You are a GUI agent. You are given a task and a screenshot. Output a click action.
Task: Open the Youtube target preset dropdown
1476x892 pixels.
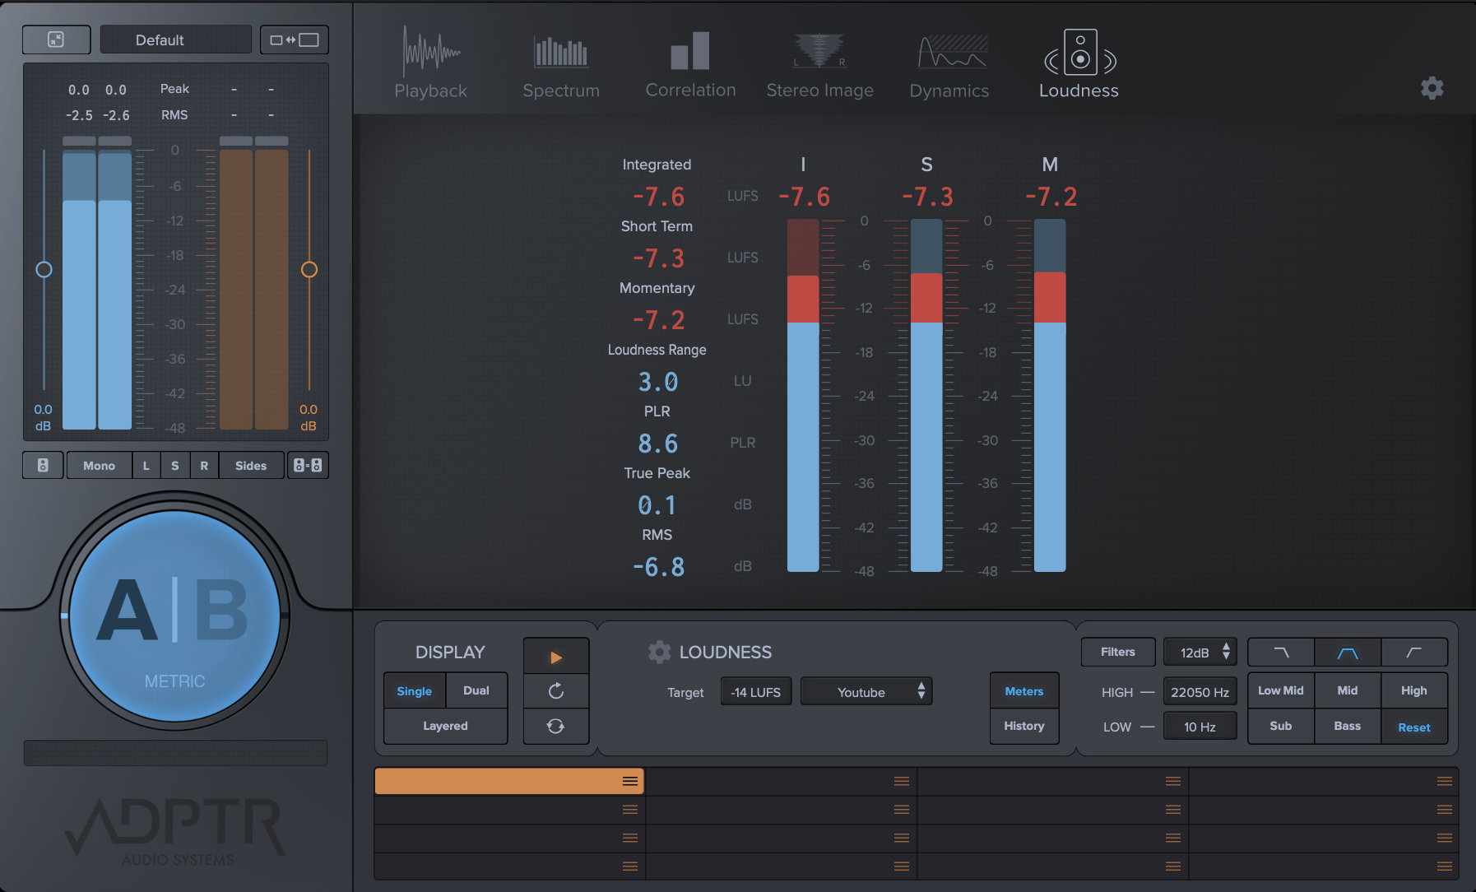[866, 692]
